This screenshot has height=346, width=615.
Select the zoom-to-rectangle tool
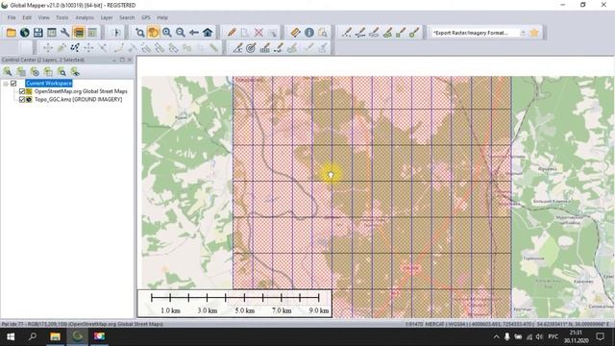click(139, 33)
